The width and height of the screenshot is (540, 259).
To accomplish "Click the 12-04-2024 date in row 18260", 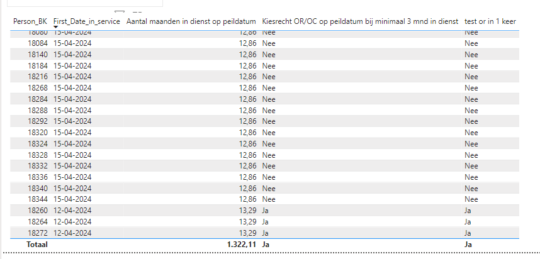I will tap(72, 211).
